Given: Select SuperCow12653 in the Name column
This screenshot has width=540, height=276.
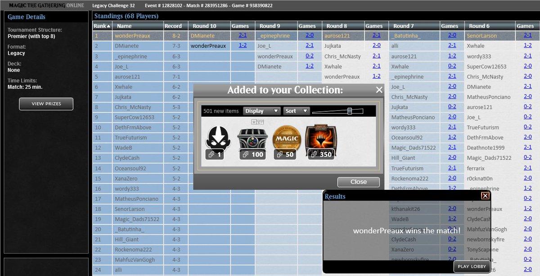Looking at the screenshot, I should coord(134,117).
